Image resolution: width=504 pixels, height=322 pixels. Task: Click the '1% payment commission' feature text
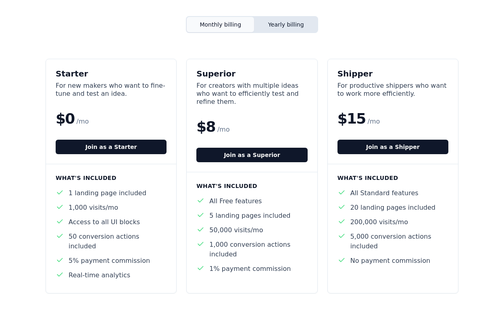(250, 268)
